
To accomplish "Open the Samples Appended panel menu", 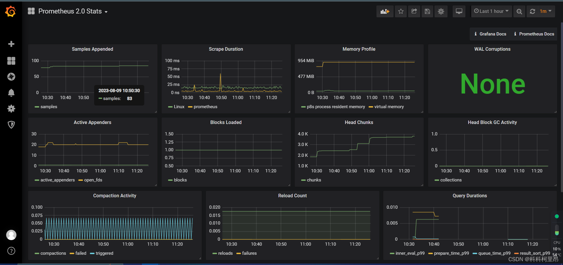I will pyautogui.click(x=92, y=49).
